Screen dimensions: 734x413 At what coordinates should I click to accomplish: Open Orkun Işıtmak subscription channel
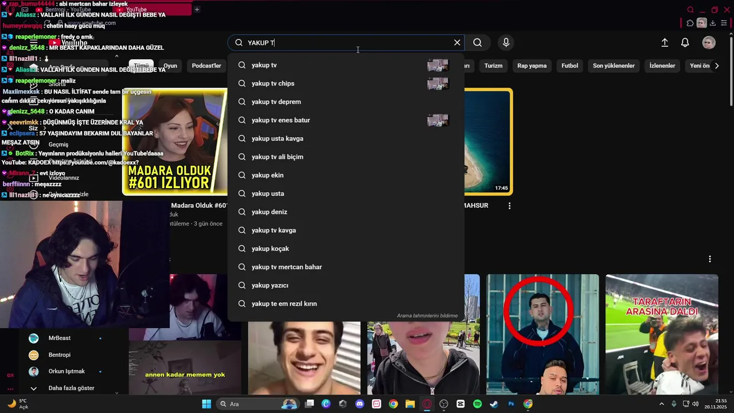click(66, 371)
